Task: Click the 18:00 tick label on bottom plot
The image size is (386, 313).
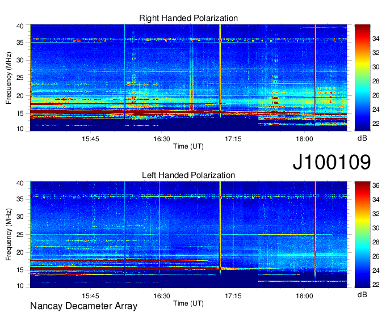Action: pyautogui.click(x=304, y=296)
